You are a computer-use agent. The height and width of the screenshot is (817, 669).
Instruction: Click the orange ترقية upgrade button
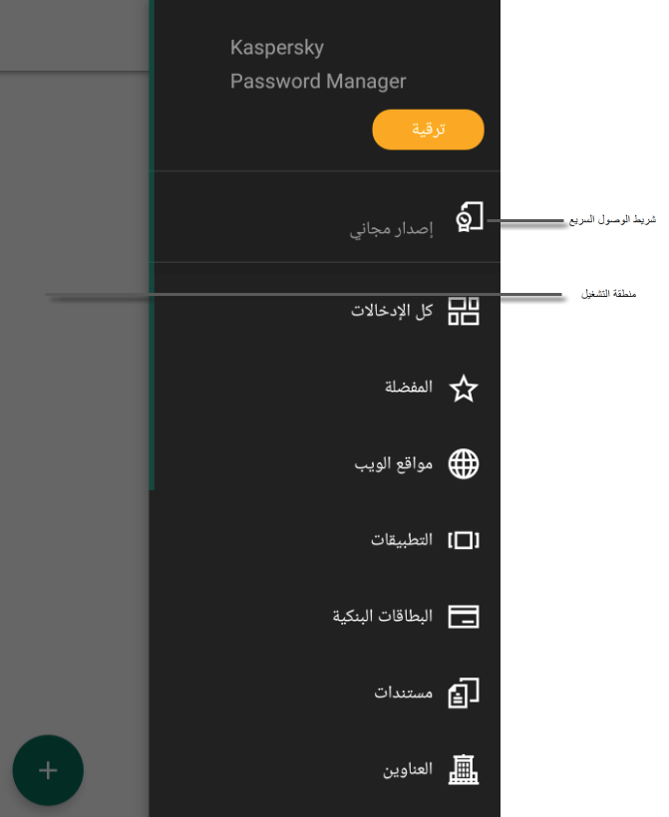point(428,131)
